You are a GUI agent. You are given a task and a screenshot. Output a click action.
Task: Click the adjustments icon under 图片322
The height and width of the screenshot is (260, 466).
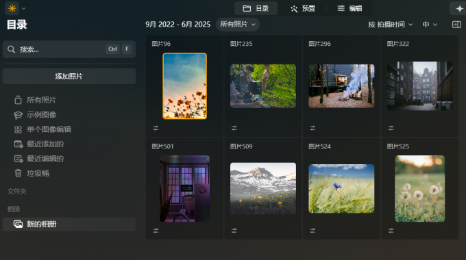point(391,128)
